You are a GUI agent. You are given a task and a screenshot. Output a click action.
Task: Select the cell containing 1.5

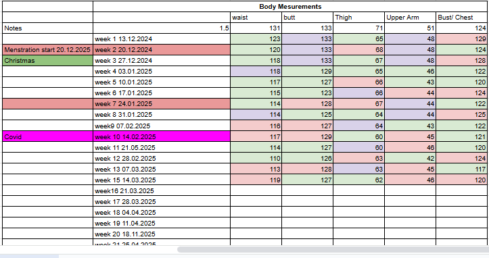tap(162, 28)
